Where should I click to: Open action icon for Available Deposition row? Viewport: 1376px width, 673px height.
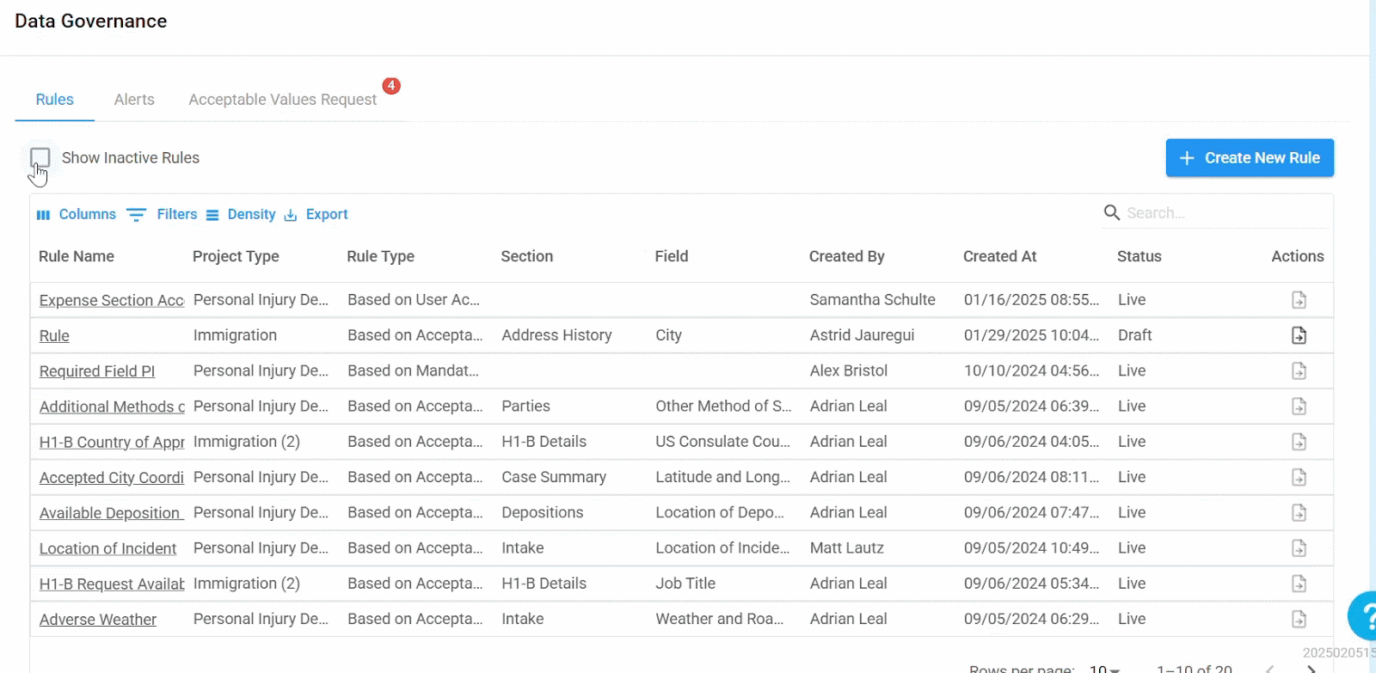point(1299,512)
